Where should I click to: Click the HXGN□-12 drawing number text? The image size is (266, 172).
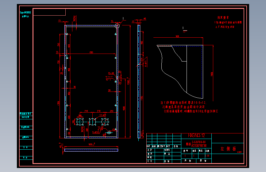click(196, 136)
